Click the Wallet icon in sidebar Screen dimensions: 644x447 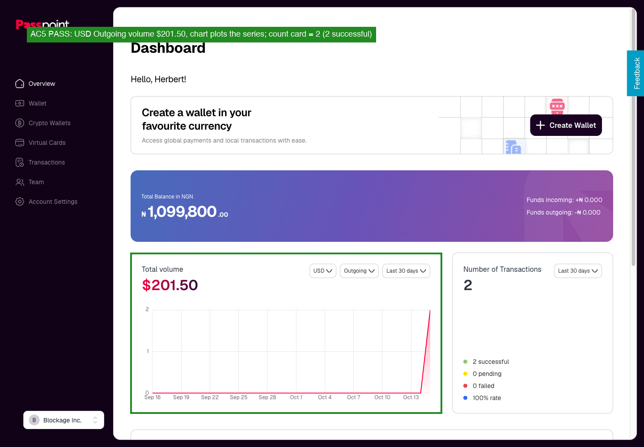coord(20,103)
